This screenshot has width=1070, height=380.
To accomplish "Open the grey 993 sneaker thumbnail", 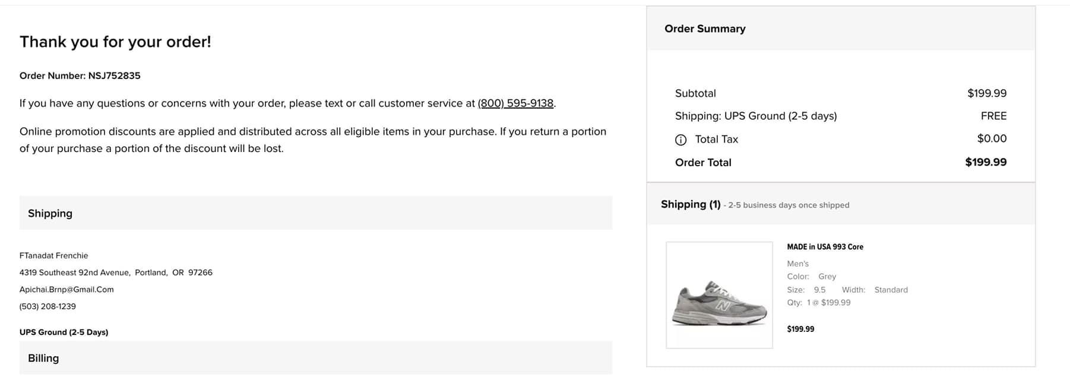I will (719, 295).
